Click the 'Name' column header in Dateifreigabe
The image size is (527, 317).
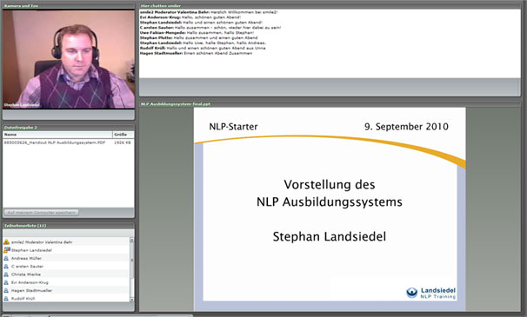[x=57, y=135]
